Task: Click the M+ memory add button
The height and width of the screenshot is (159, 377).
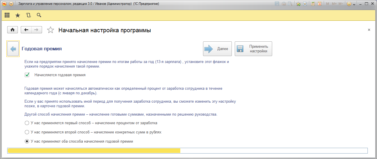Action: tap(334, 4)
